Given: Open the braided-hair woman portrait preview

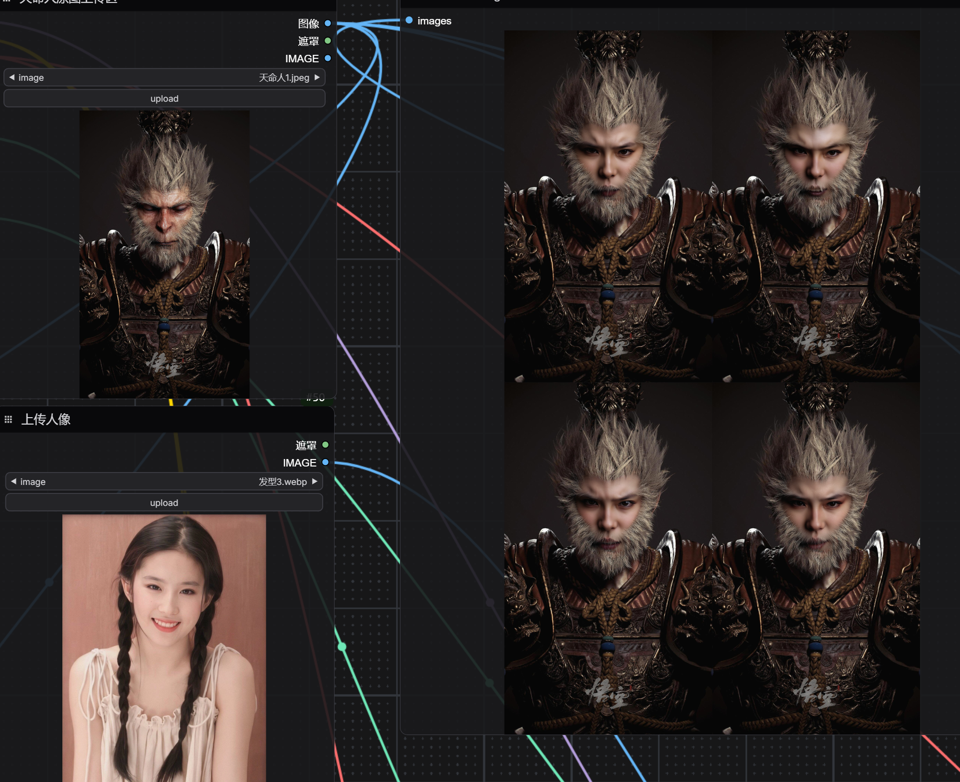Looking at the screenshot, I should click(x=164, y=648).
